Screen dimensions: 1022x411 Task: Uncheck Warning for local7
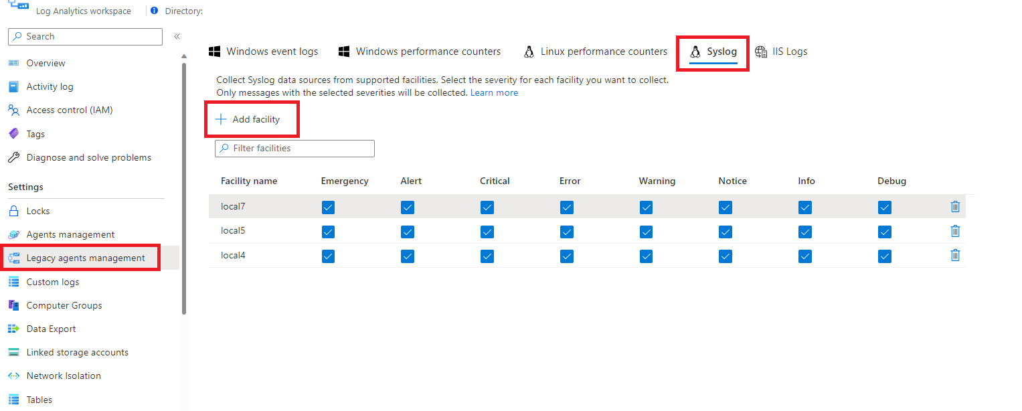646,208
